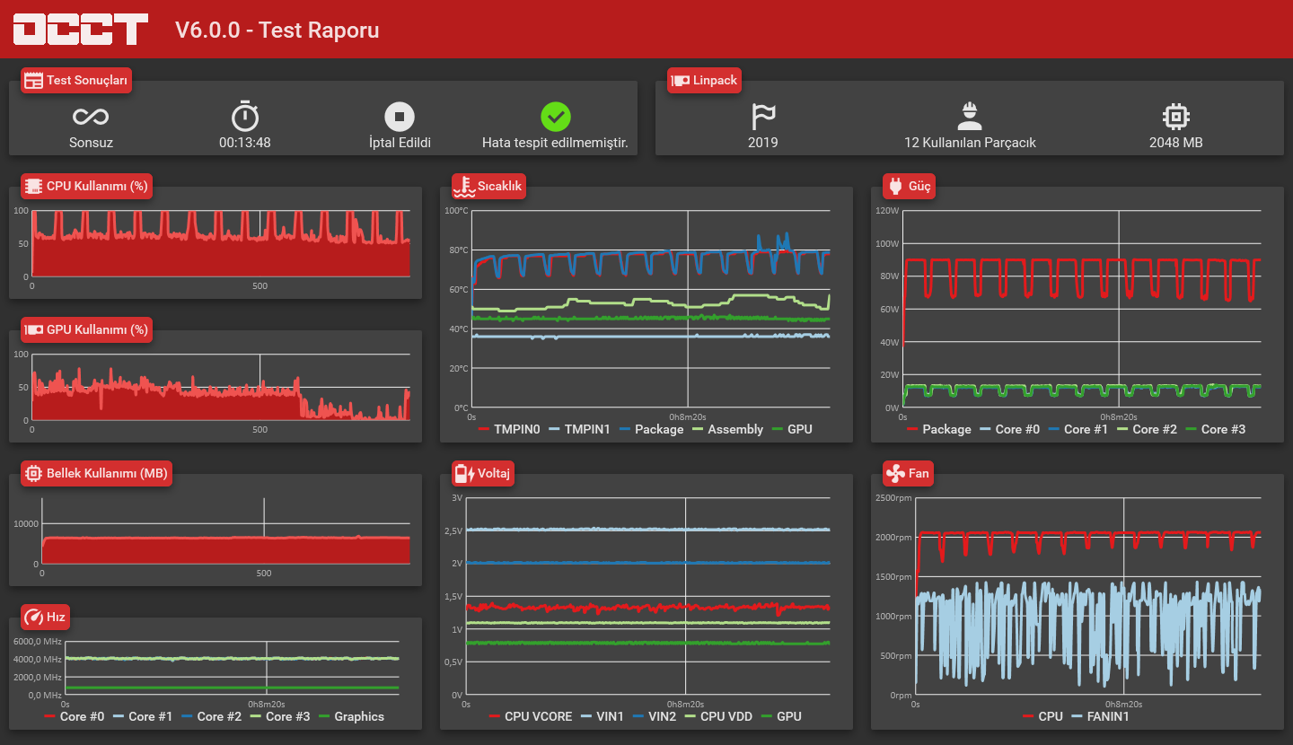Toggle CPU VDD series in voltage legend
1293x745 pixels.
pos(718,716)
